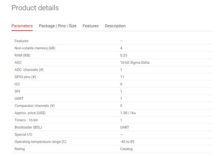The width and height of the screenshot is (219, 156).
Task: Click the GPIO pins value 11
Action: (x=122, y=77)
